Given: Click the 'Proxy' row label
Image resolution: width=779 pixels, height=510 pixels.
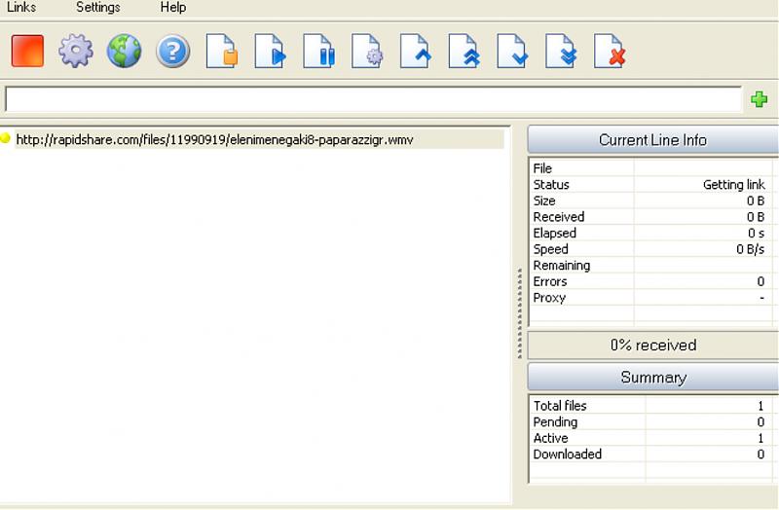Looking at the screenshot, I should [x=549, y=298].
